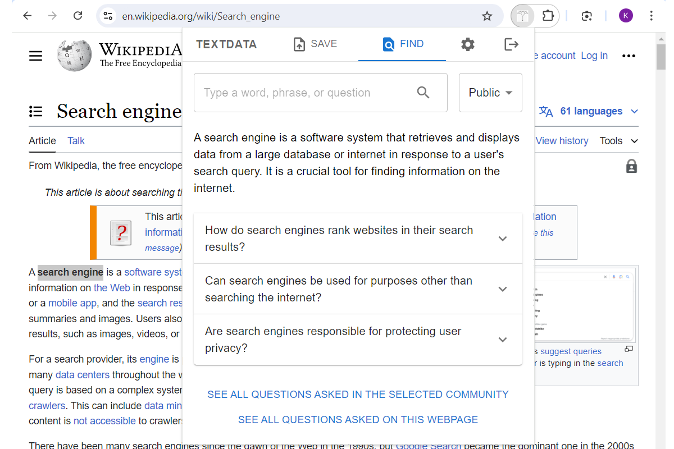674x449 pixels.
Task: Reload the page
Action: click(78, 16)
